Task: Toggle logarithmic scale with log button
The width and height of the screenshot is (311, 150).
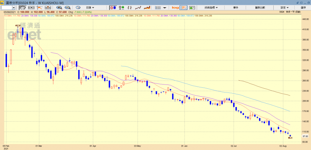Action: click(x=175, y=7)
